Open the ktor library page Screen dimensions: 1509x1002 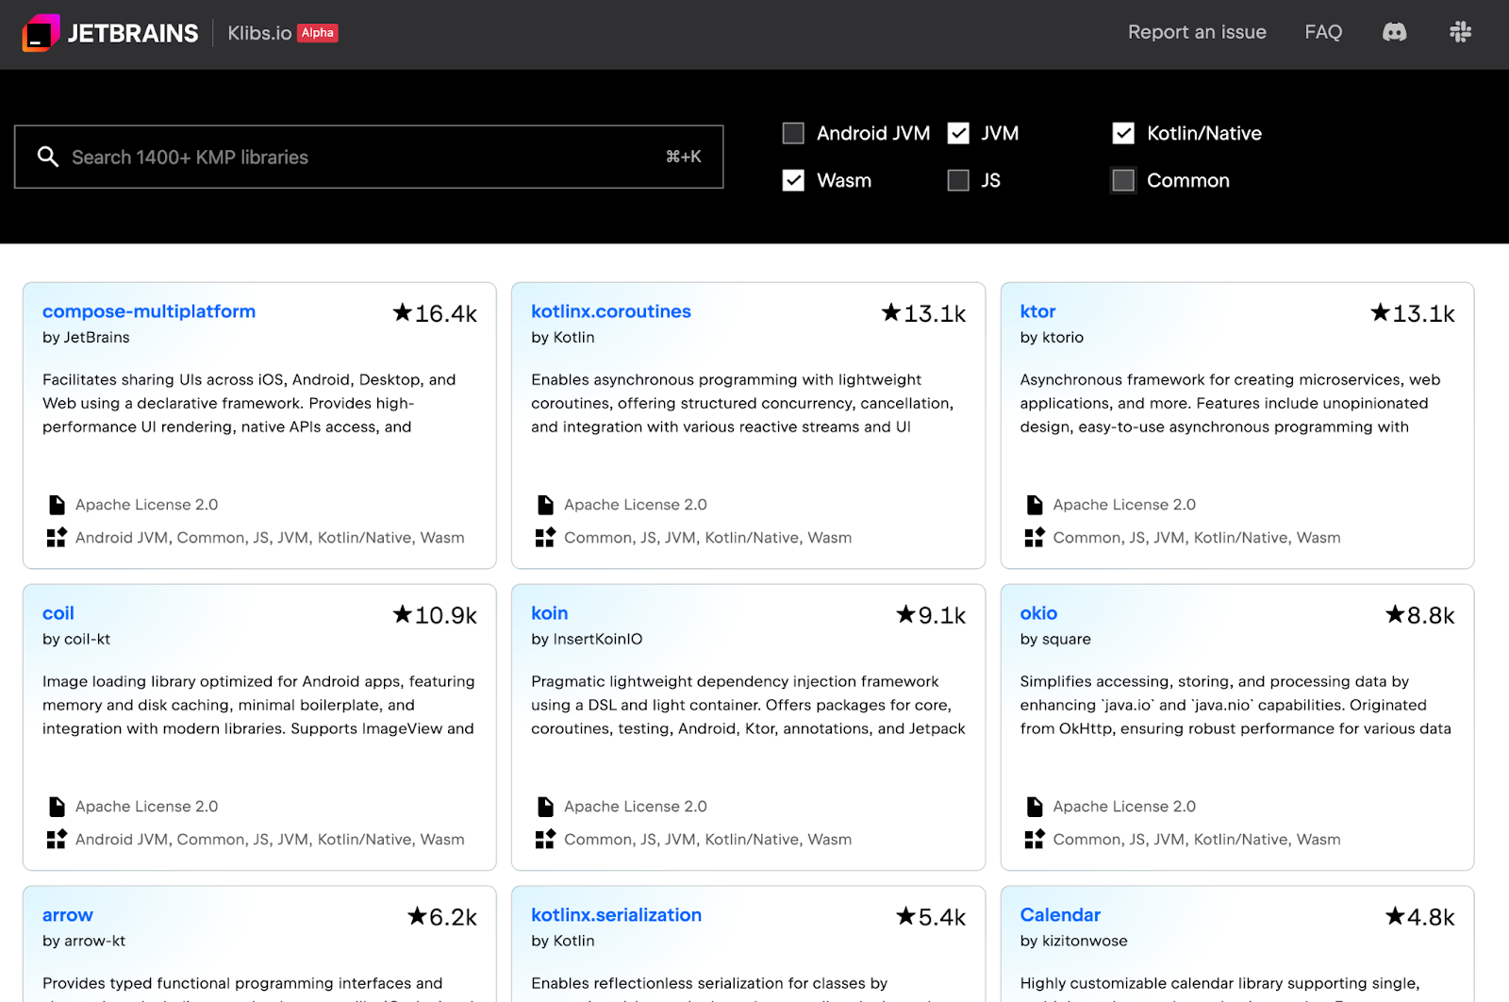(1037, 311)
